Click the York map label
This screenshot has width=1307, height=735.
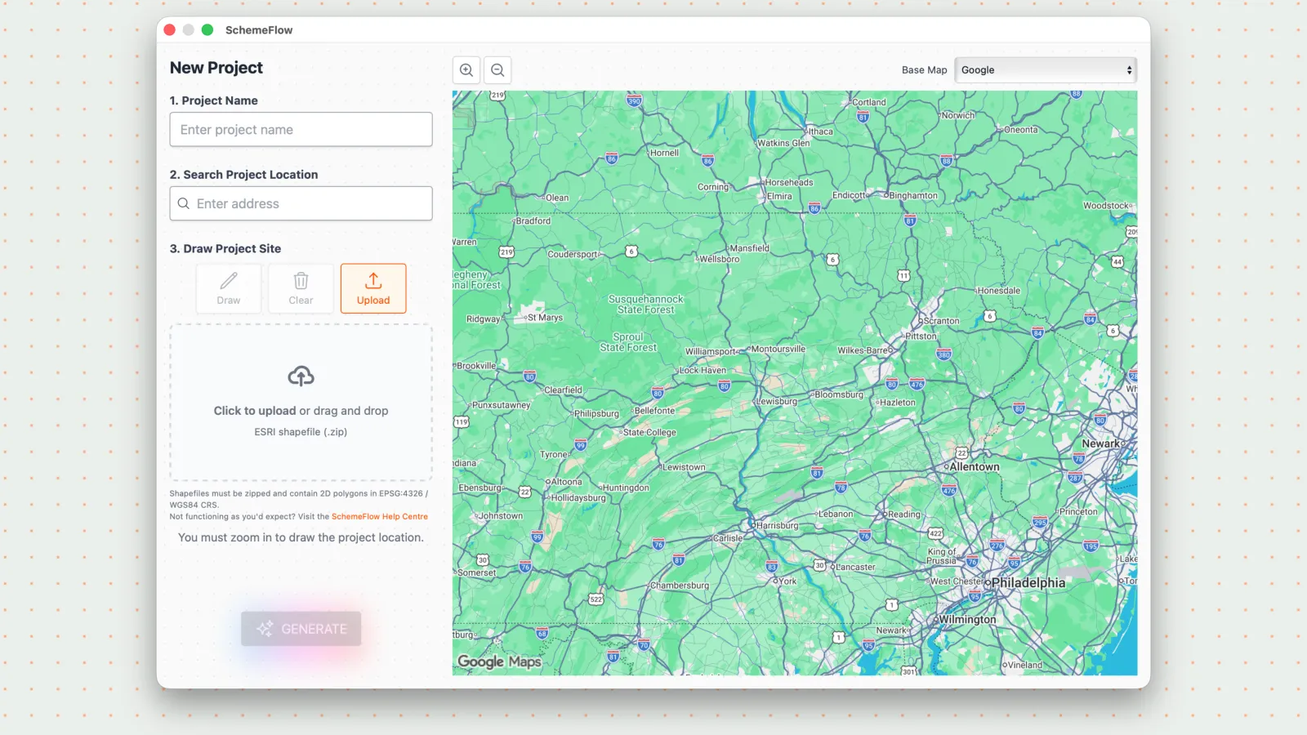787,581
